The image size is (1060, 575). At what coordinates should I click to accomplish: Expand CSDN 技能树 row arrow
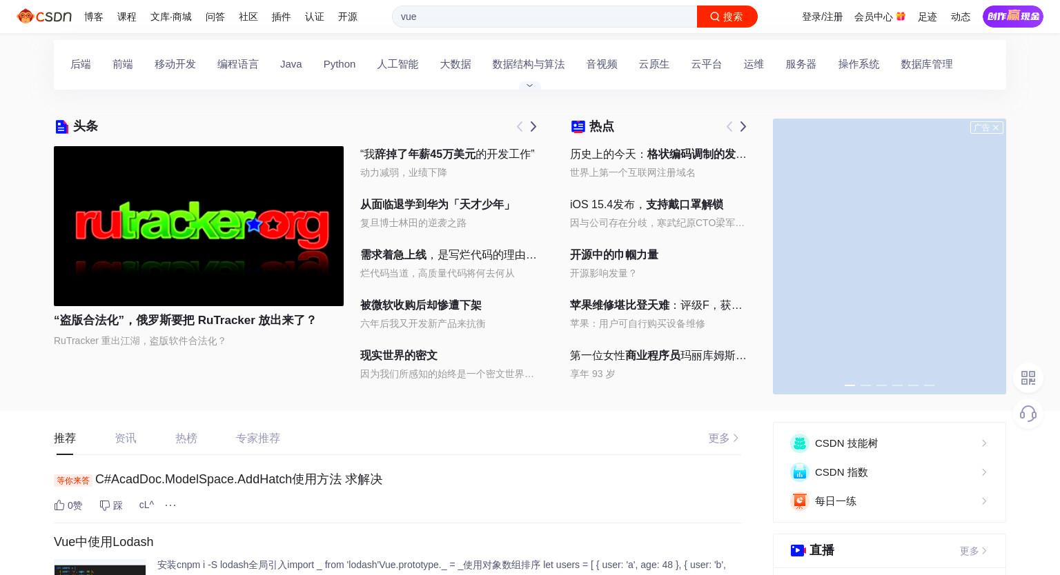(x=984, y=443)
